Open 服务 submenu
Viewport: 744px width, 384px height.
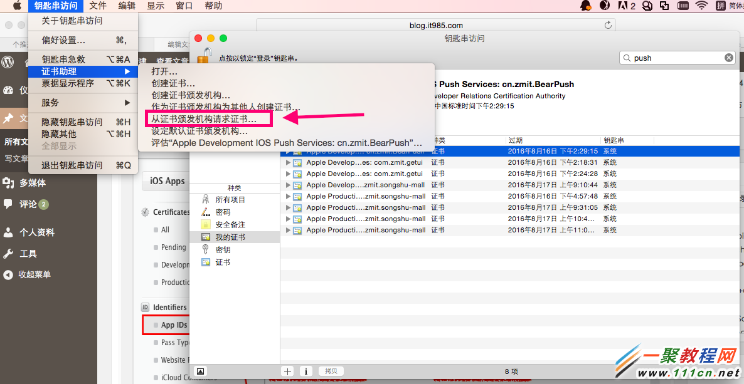(x=83, y=102)
